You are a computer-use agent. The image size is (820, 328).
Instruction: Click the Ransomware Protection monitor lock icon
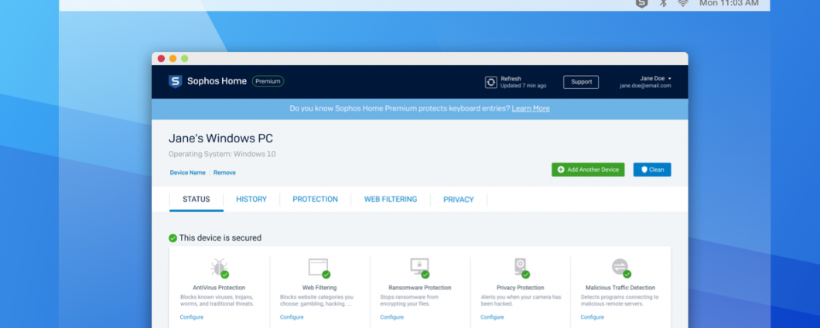(x=419, y=268)
